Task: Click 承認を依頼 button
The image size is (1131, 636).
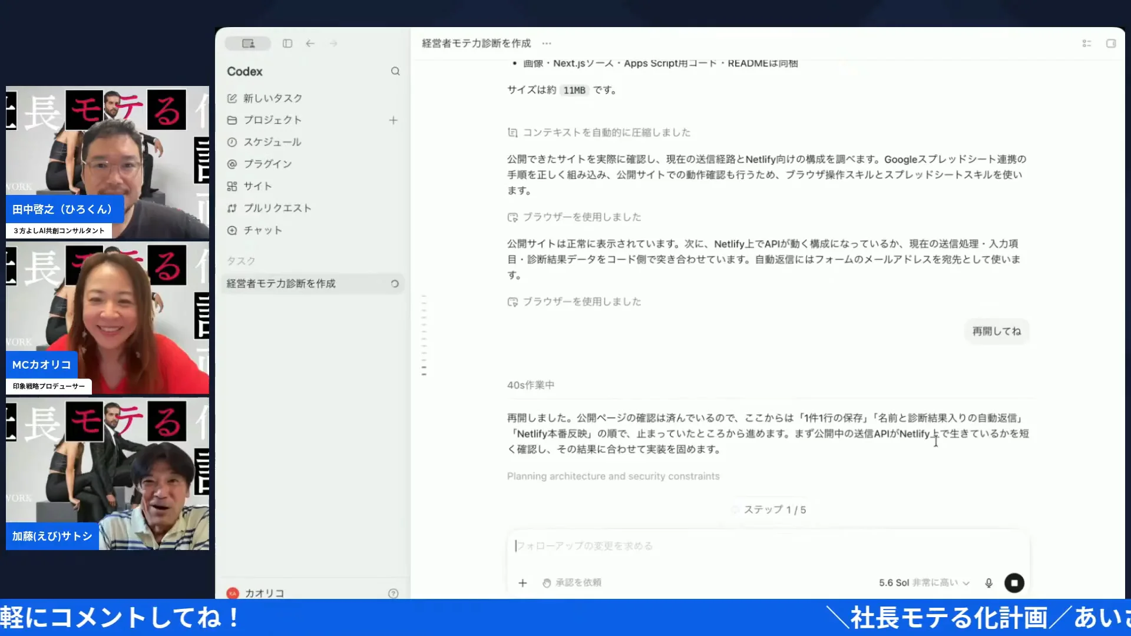Action: point(572,583)
